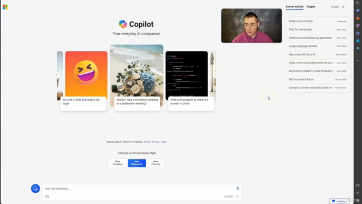The height and width of the screenshot is (204, 362).
Task: Open 'Seitenzusammenfassung generieren' recent chat
Action: pyautogui.click(x=318, y=38)
